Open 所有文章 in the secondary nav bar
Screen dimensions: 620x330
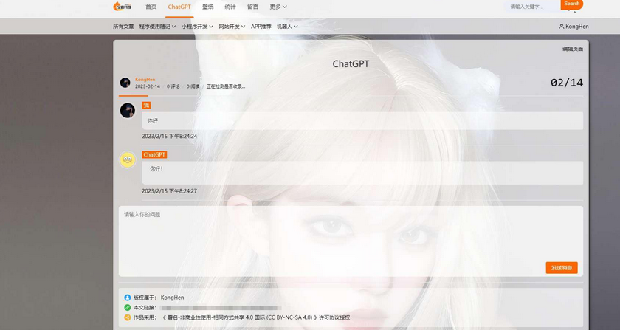[123, 27]
